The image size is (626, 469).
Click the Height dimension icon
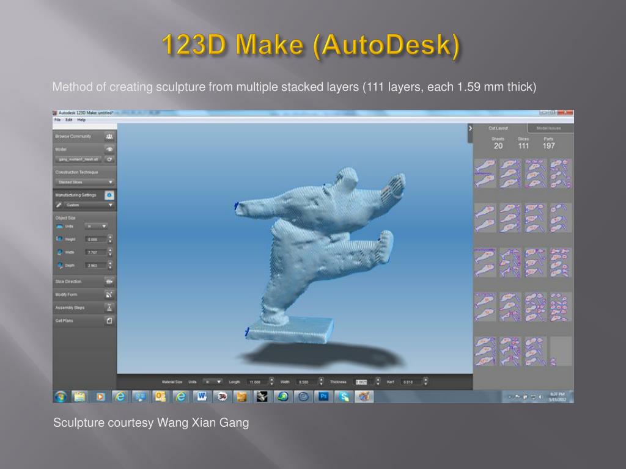click(59, 239)
